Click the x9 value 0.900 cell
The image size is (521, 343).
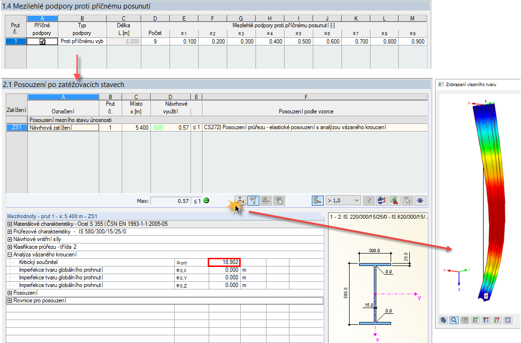[412, 42]
